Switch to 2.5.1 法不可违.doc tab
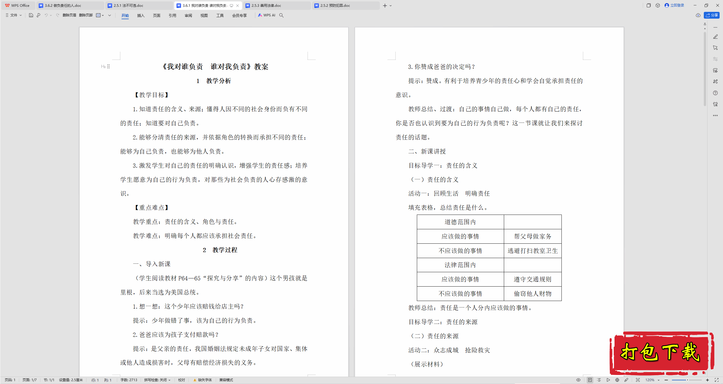723x384 pixels. [x=139, y=5]
